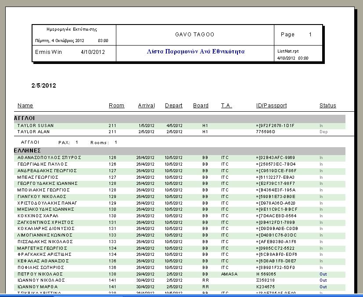
Task: Select guest ΜΠΕΑΣ ΓΕΩΡΓΙΟΣ
Action: coord(38,177)
